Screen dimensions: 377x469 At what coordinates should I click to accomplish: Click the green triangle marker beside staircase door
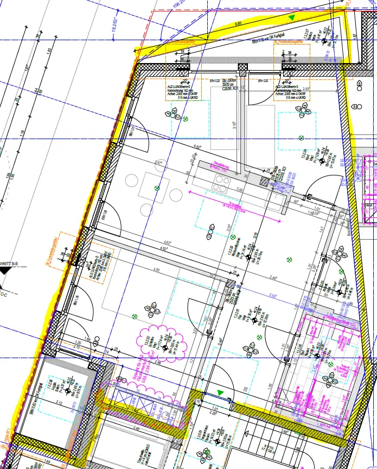click(x=220, y=392)
